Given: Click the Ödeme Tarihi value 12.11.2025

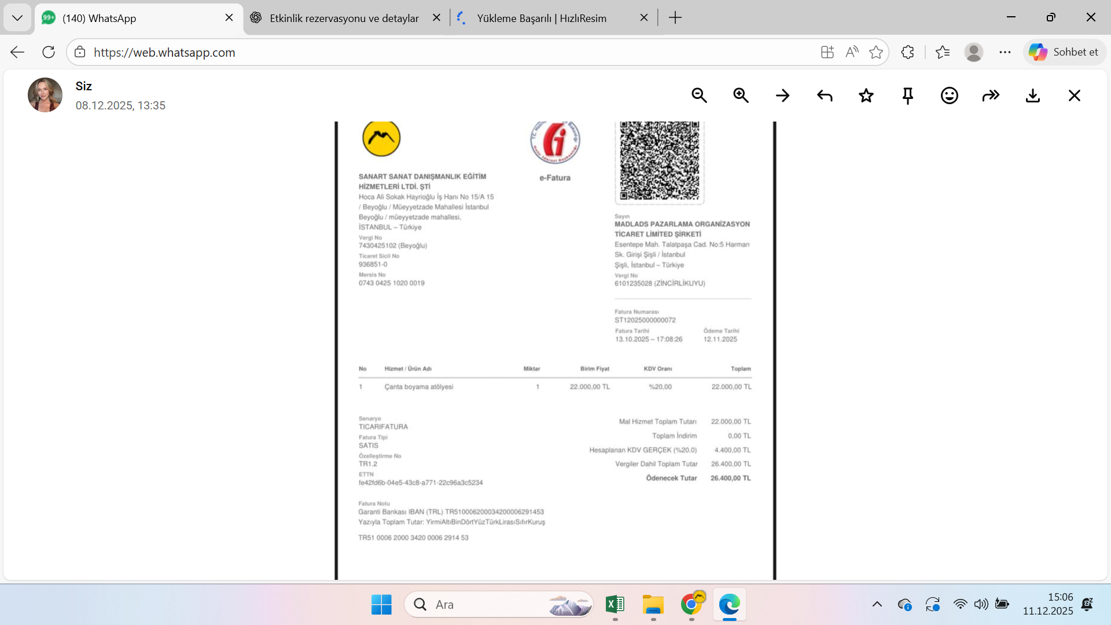Looking at the screenshot, I should (720, 339).
